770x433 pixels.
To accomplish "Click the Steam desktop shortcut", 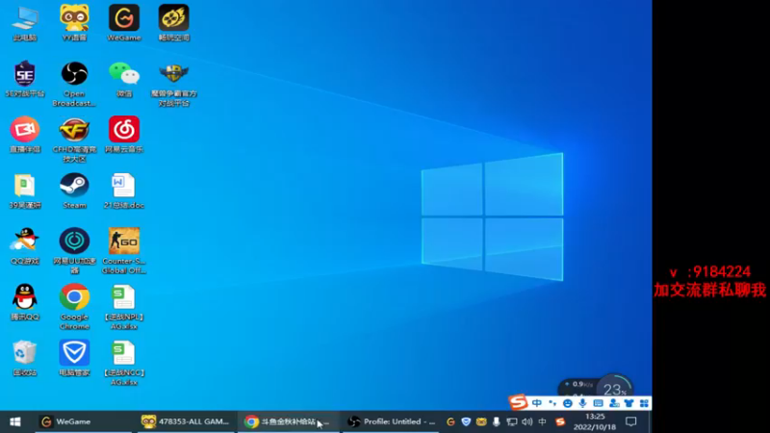I will pos(74,191).
